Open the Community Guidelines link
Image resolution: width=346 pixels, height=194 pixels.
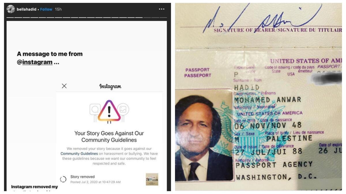[75, 154]
